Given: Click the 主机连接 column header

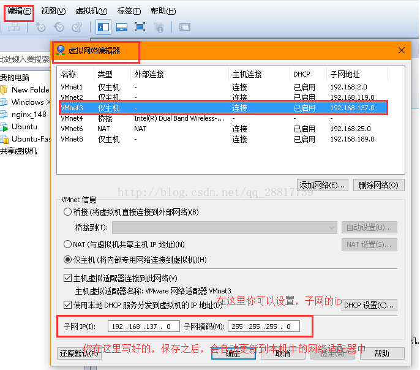Looking at the screenshot, I should [x=260, y=74].
